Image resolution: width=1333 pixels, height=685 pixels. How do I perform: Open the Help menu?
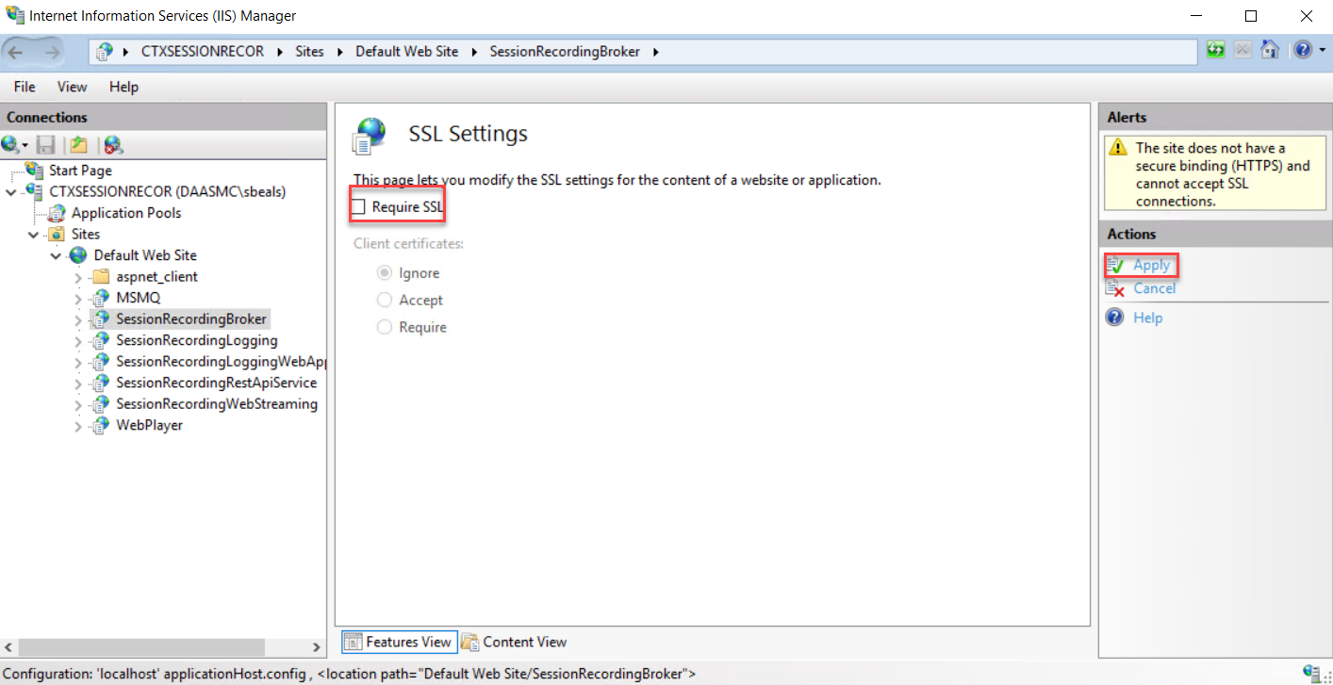123,87
